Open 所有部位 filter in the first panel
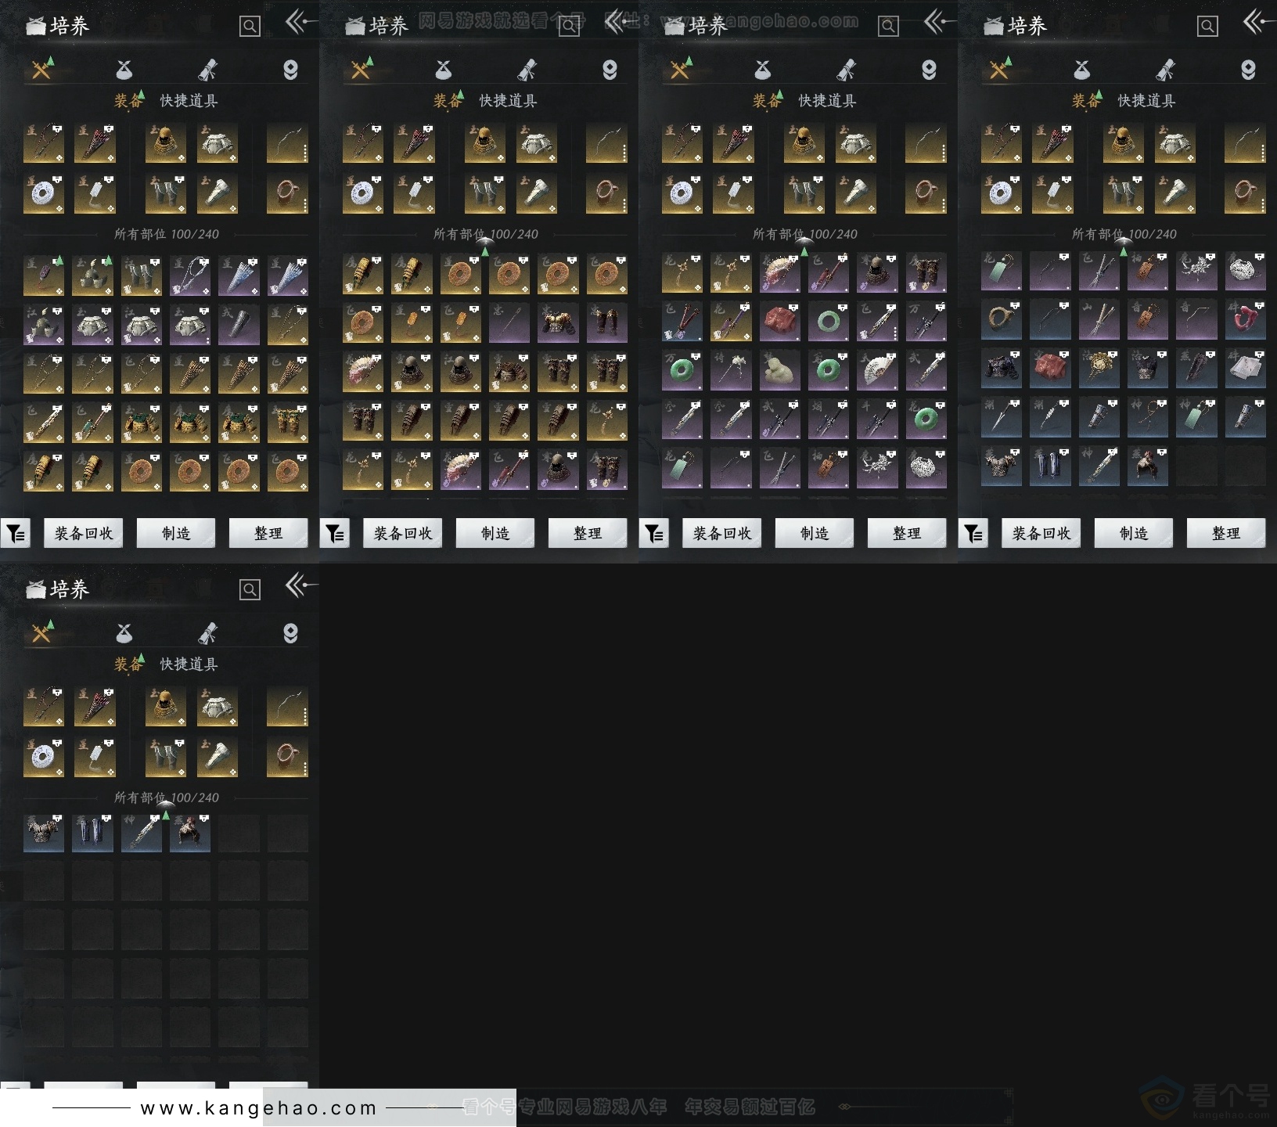 pyautogui.click(x=167, y=234)
